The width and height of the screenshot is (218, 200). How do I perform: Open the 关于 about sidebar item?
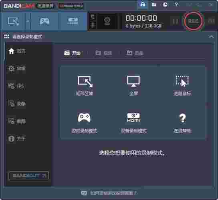(x=17, y=138)
